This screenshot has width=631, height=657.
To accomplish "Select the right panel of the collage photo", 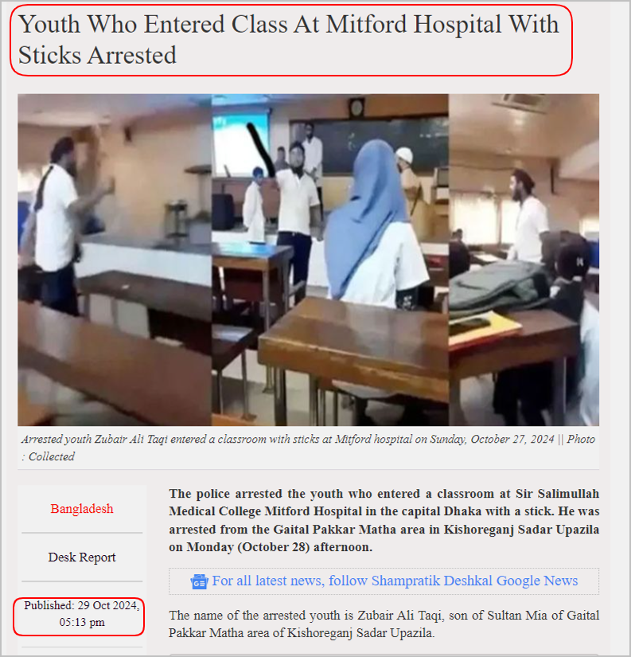I will click(x=524, y=260).
